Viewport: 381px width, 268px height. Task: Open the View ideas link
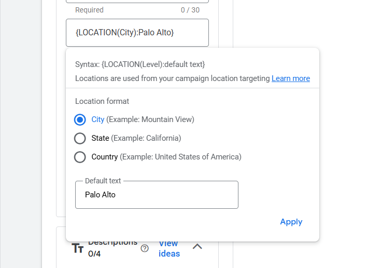(169, 248)
